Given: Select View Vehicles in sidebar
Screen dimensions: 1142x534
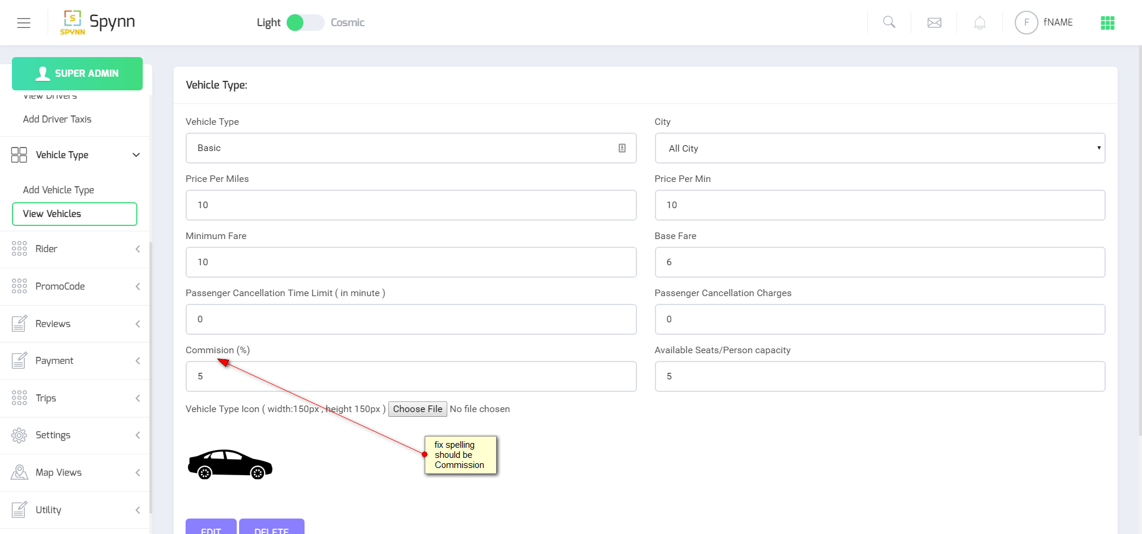Looking at the screenshot, I should (x=74, y=214).
